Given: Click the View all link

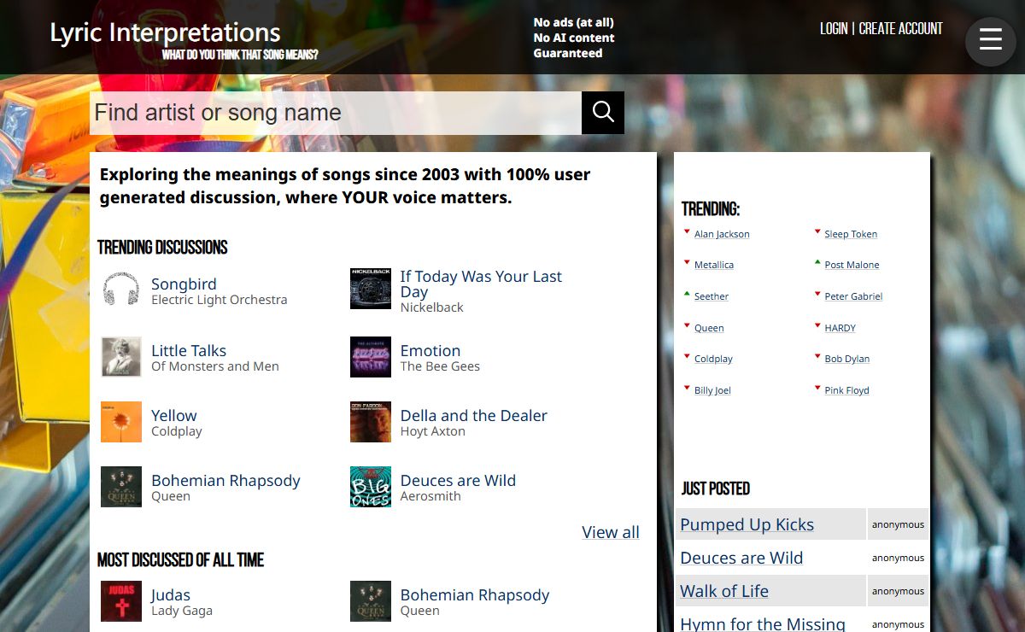Looking at the screenshot, I should tap(611, 532).
